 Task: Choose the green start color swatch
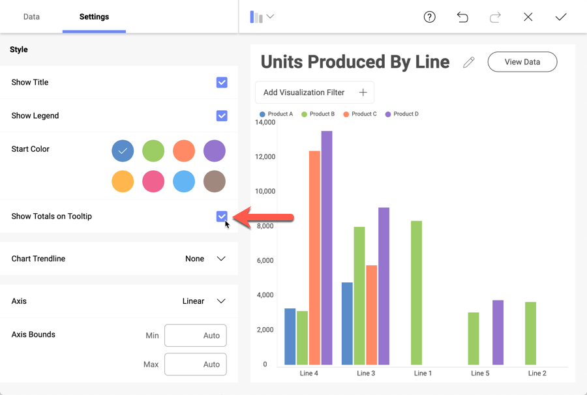click(x=153, y=151)
